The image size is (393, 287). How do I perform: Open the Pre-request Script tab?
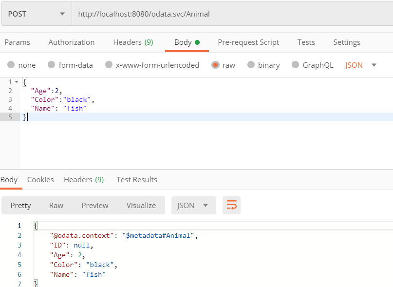[x=248, y=42]
